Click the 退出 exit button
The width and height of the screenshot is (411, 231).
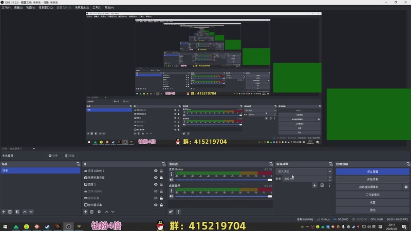pyautogui.click(x=372, y=210)
